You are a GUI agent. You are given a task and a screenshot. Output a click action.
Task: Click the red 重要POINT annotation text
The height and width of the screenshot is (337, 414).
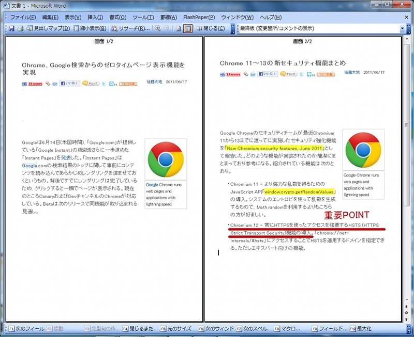pyautogui.click(x=347, y=215)
